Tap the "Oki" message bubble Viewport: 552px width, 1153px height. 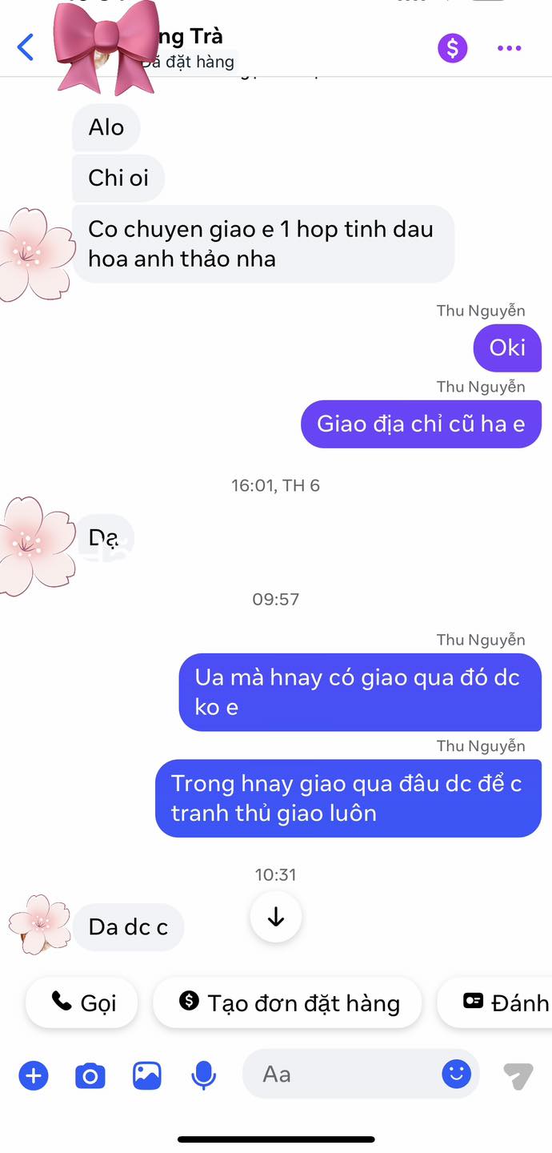(x=507, y=348)
